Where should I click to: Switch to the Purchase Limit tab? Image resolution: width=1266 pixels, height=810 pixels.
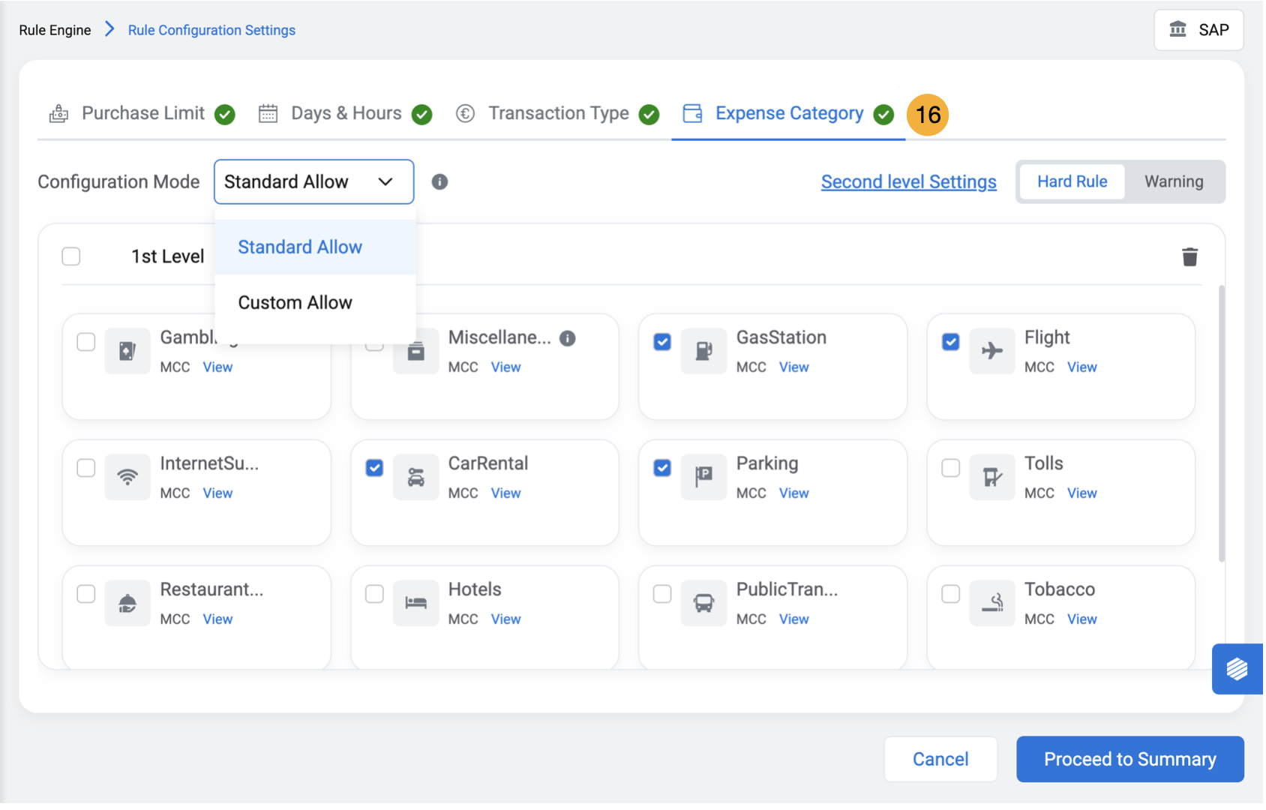pyautogui.click(x=142, y=113)
